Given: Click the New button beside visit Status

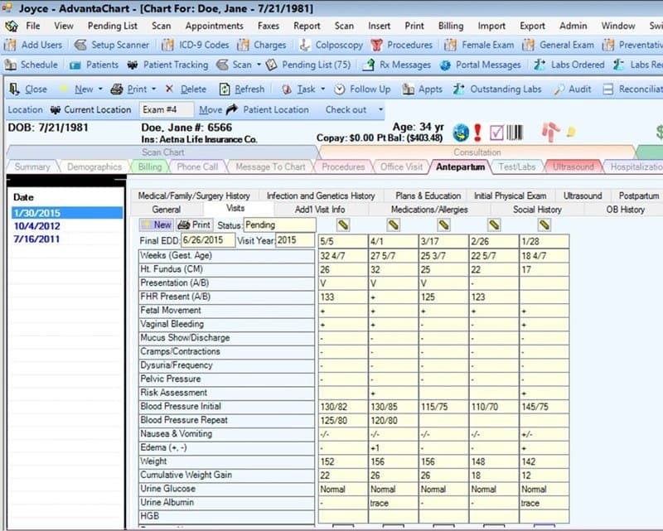Looking at the screenshot, I should point(157,224).
